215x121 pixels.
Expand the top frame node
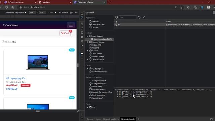[87, 107]
